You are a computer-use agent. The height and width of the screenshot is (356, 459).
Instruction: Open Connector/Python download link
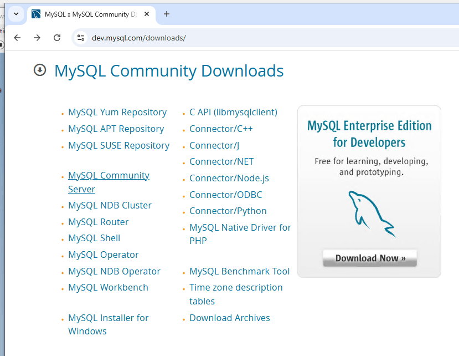[x=228, y=211]
